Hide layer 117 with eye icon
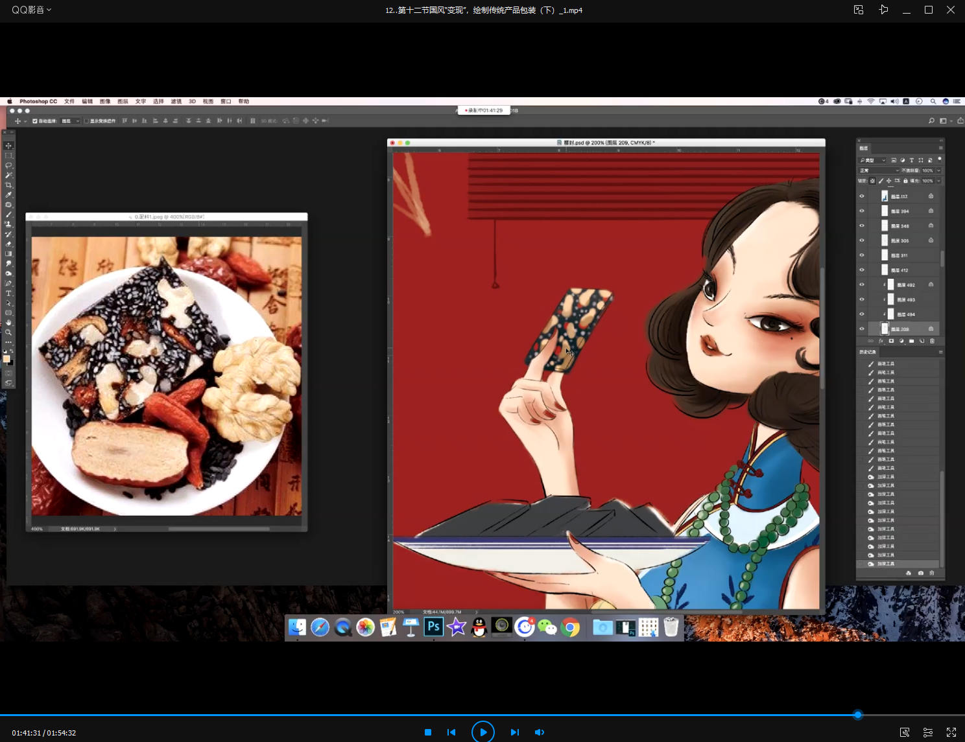 862,196
